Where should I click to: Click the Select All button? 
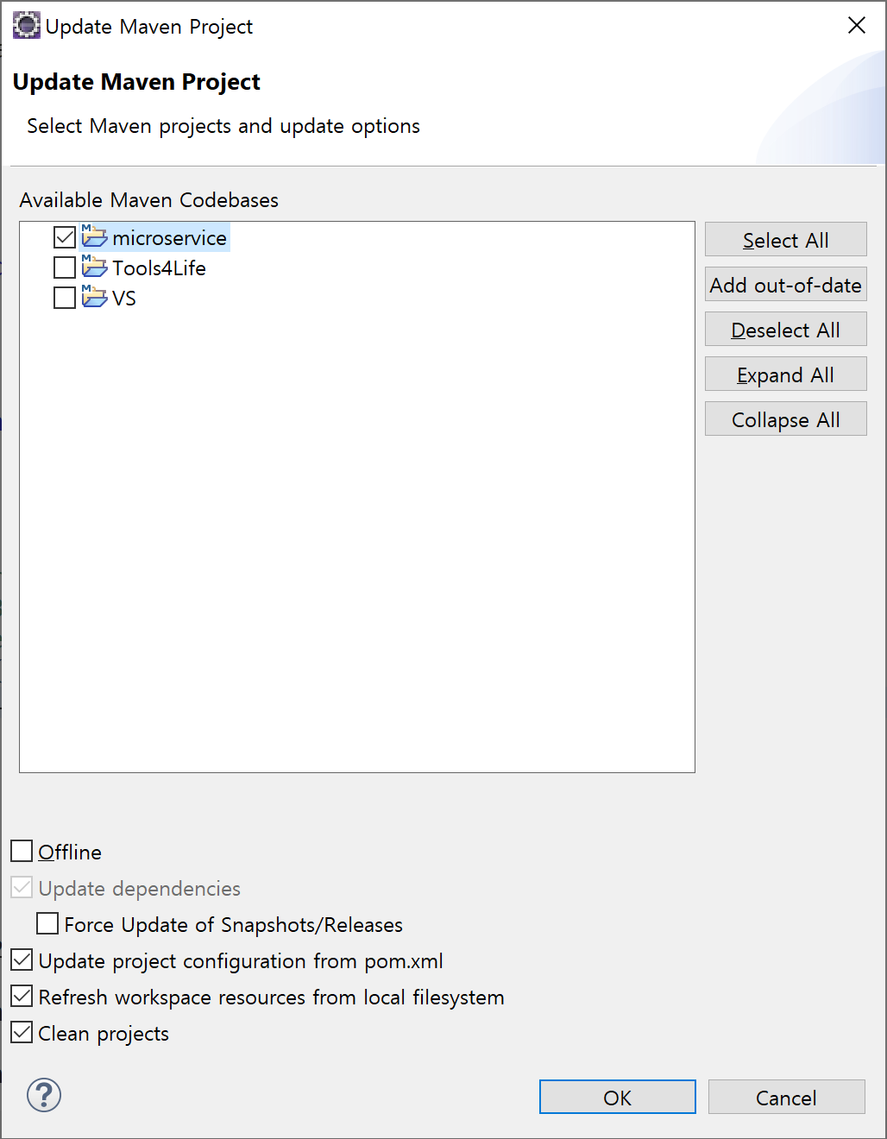[x=785, y=239]
